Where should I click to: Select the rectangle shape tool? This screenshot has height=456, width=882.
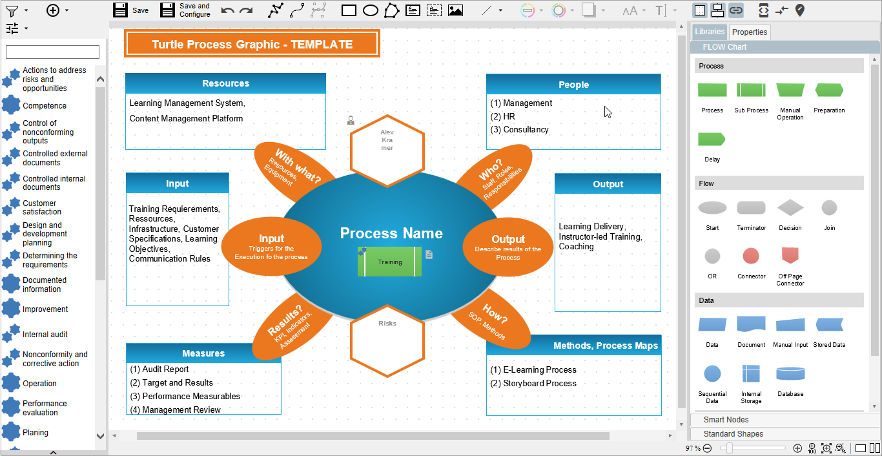click(349, 10)
